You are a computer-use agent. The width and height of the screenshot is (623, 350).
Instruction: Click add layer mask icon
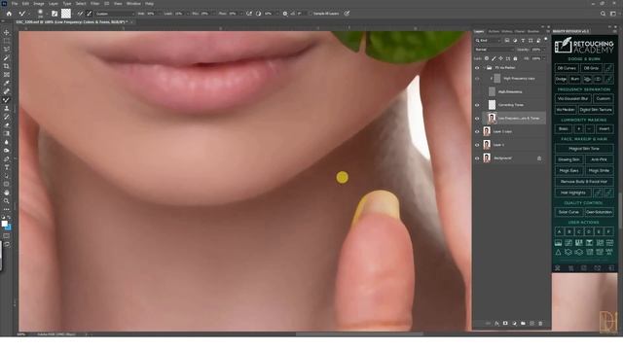(505, 324)
